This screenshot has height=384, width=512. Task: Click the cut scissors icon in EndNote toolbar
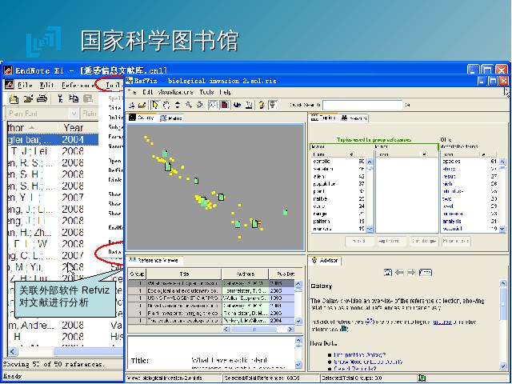click(60, 98)
